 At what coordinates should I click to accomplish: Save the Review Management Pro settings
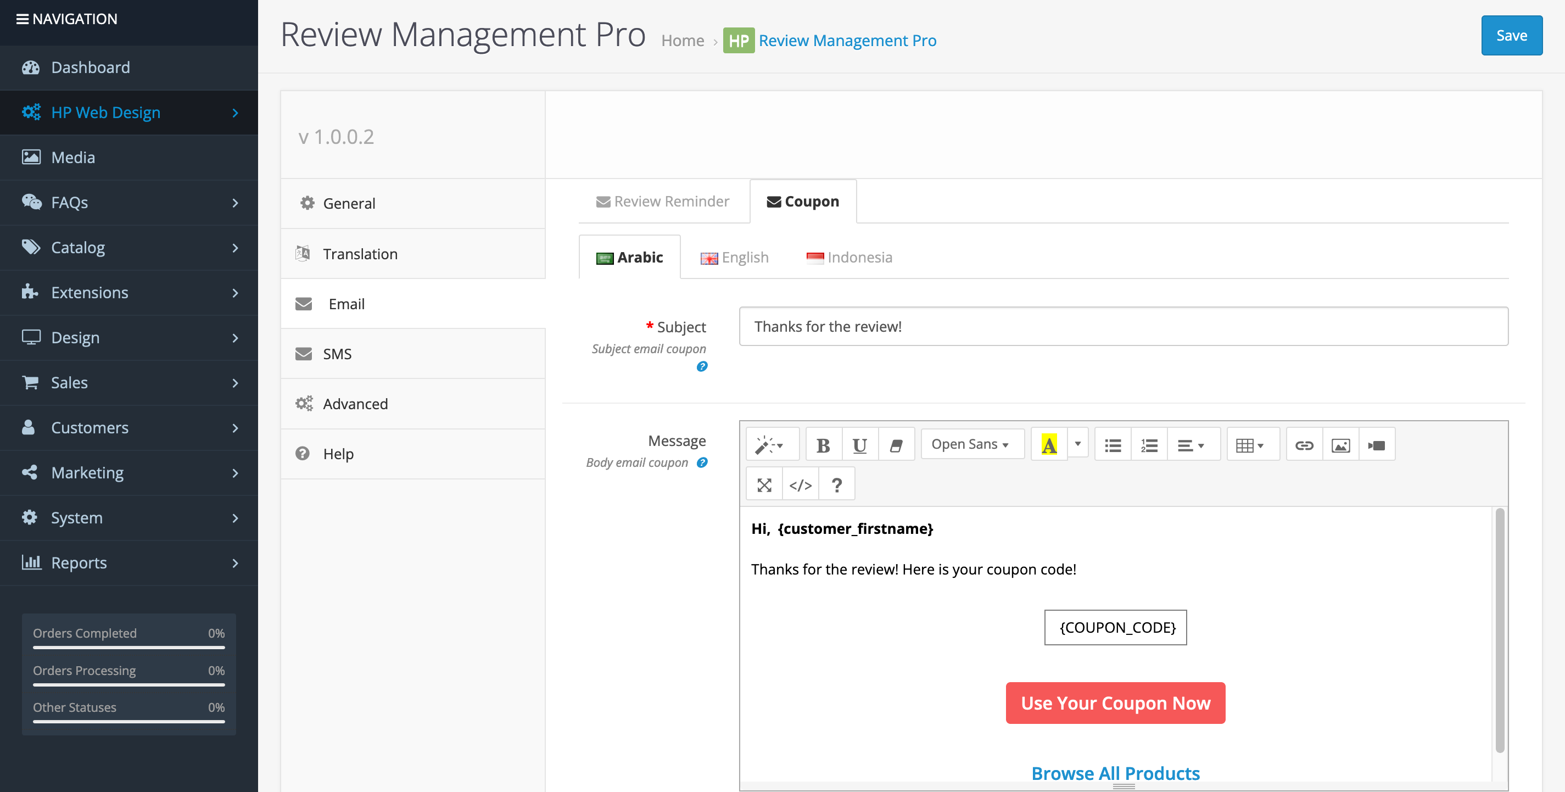pyautogui.click(x=1512, y=35)
